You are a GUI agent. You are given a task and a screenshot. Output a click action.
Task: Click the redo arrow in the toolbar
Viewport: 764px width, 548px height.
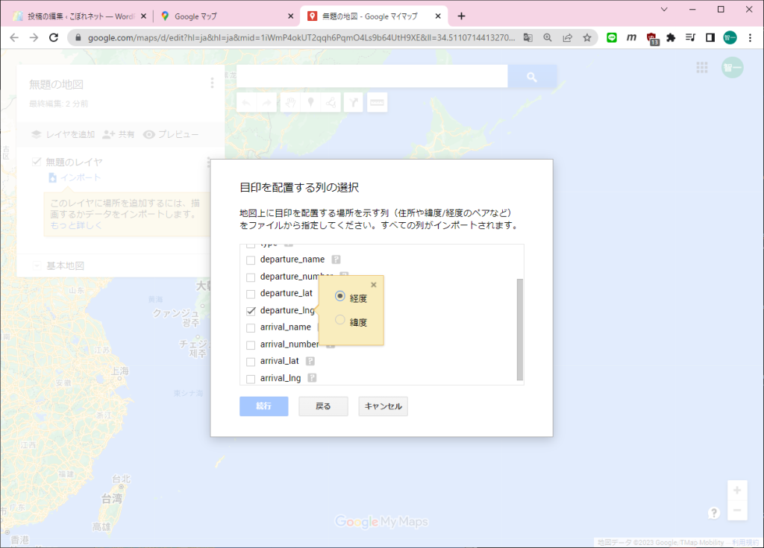(266, 102)
